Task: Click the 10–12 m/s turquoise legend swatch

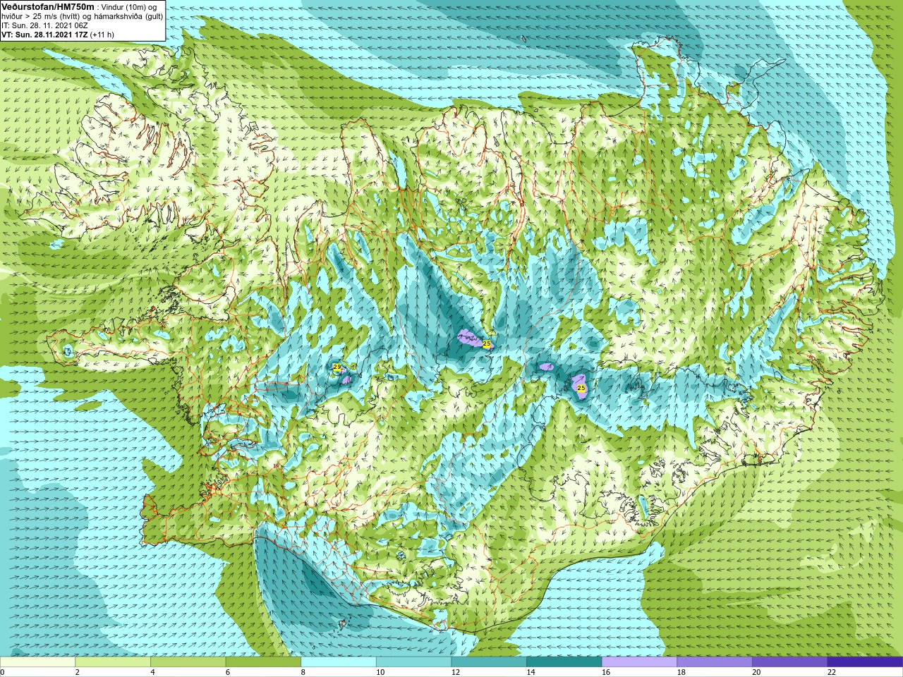Action: pos(413,662)
